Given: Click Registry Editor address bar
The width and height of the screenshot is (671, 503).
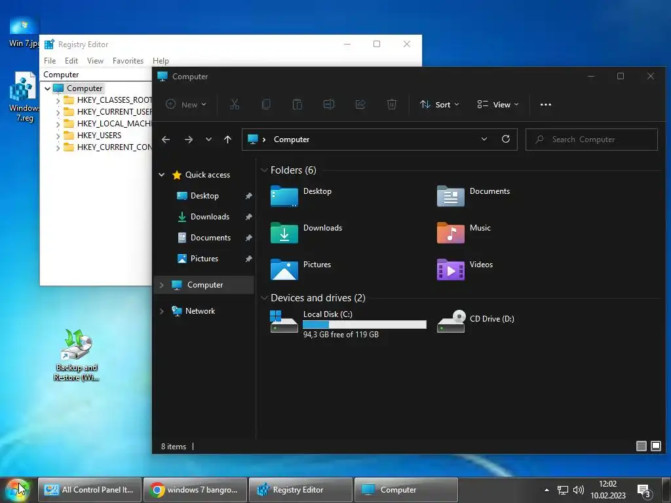Looking at the screenshot, I should pyautogui.click(x=96, y=75).
